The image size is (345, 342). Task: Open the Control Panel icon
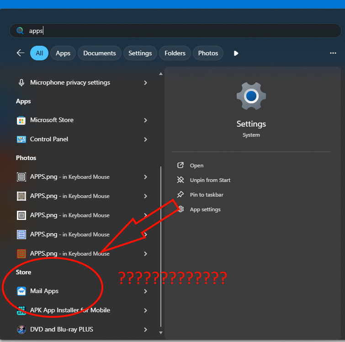click(x=21, y=139)
